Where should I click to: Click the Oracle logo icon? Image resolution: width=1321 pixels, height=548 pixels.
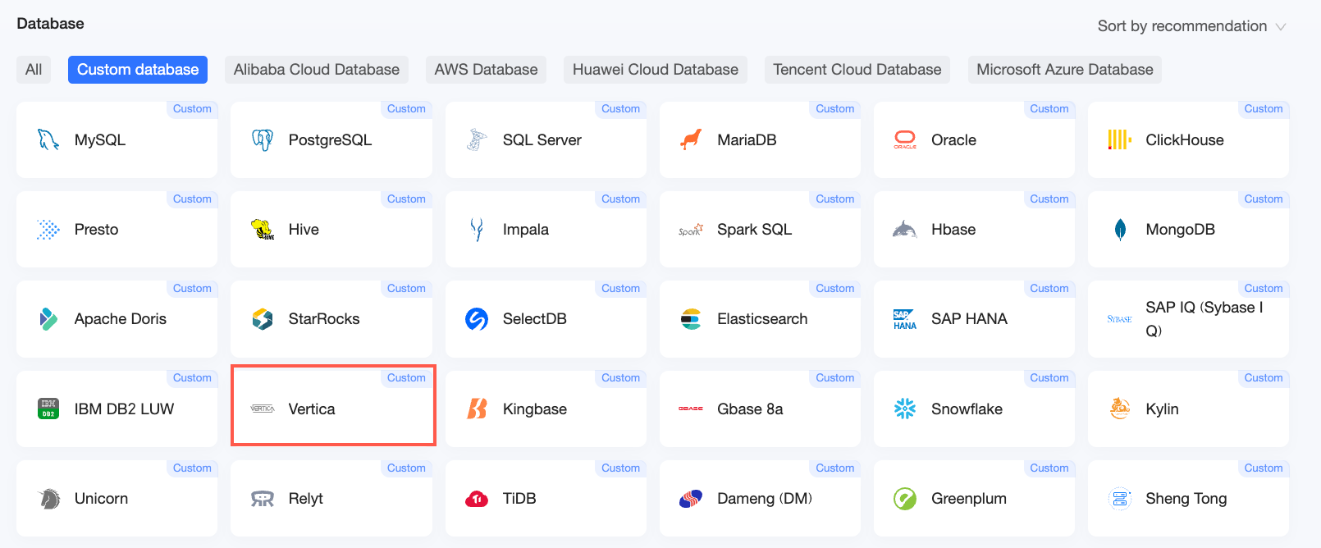905,140
